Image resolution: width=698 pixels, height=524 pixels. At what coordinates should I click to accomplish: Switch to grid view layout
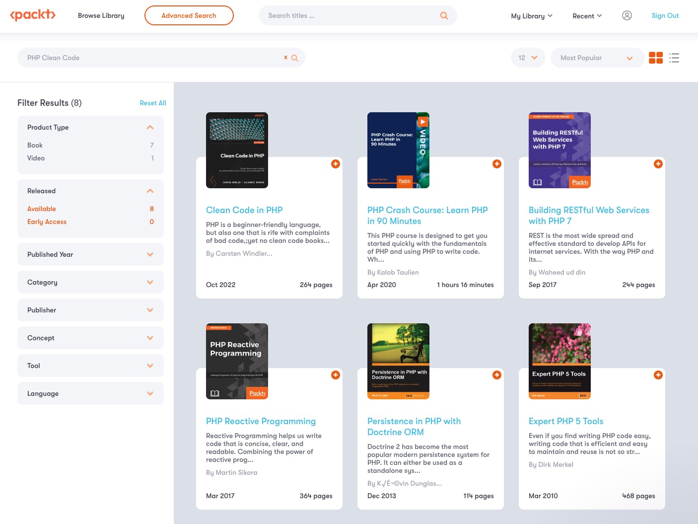pyautogui.click(x=656, y=58)
